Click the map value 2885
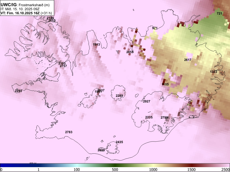Screen dimensions: 230x172 [101, 150]
